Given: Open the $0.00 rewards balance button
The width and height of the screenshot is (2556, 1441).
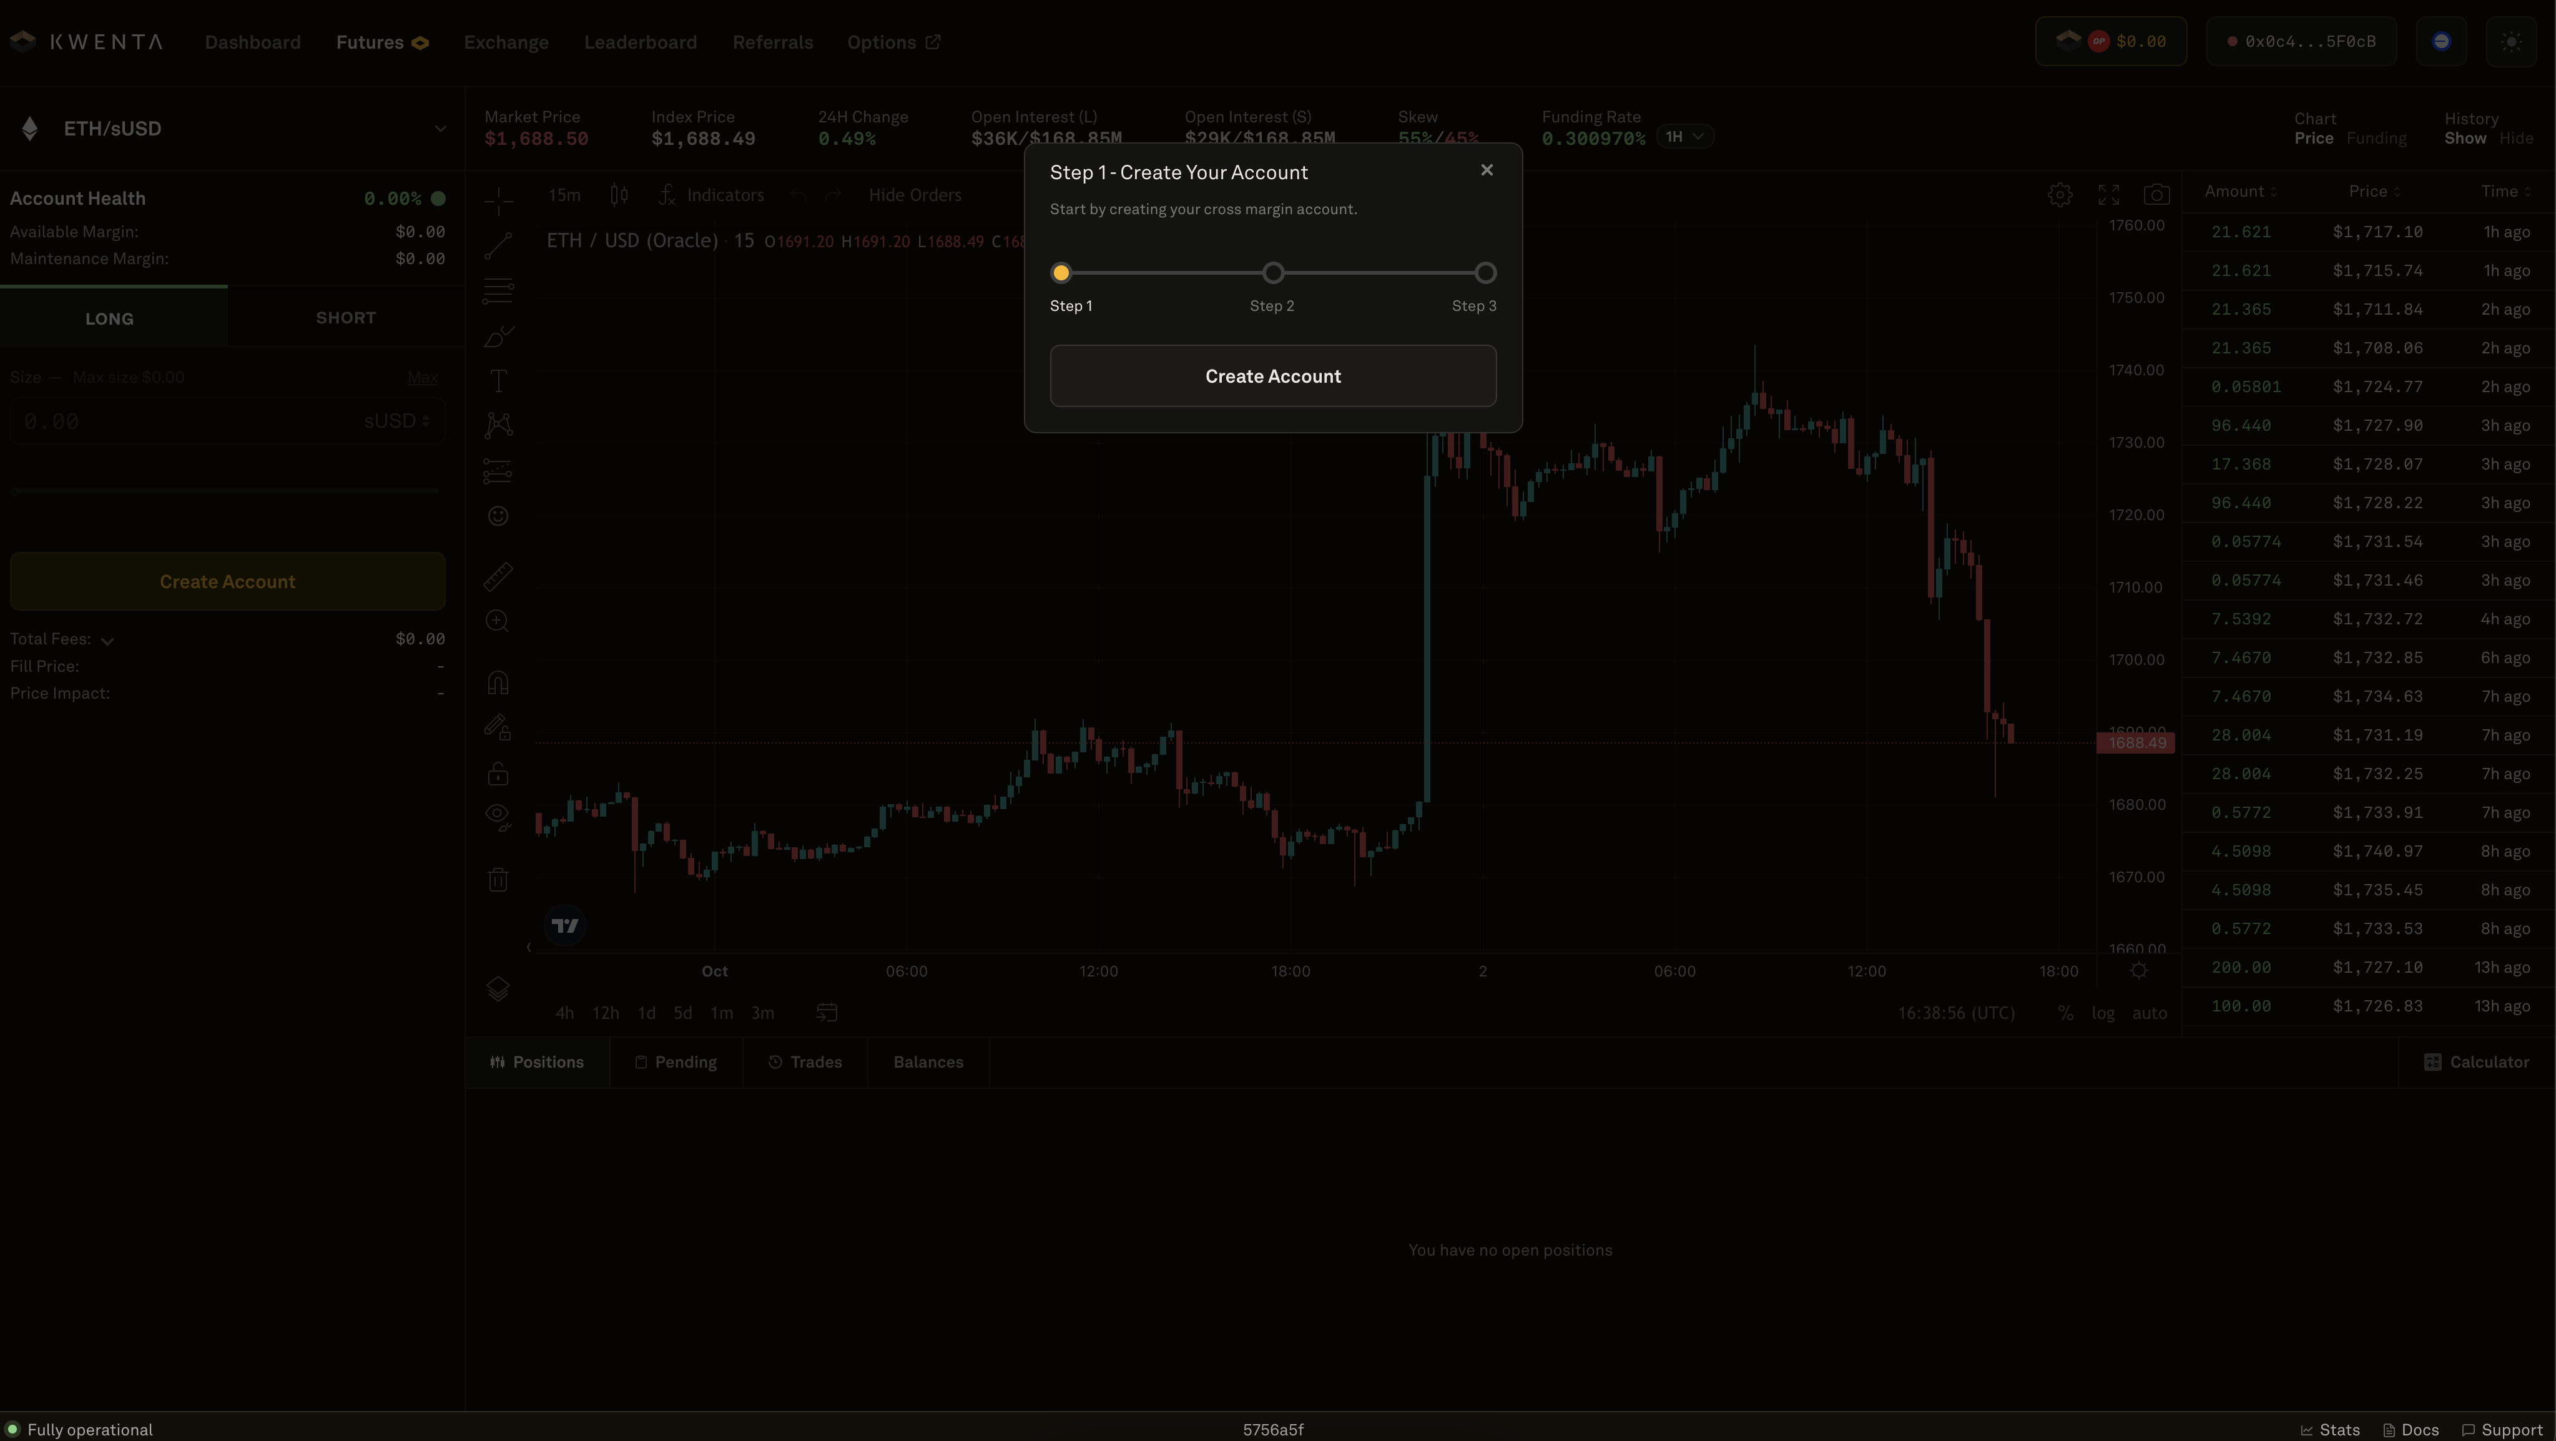Looking at the screenshot, I should 2110,42.
